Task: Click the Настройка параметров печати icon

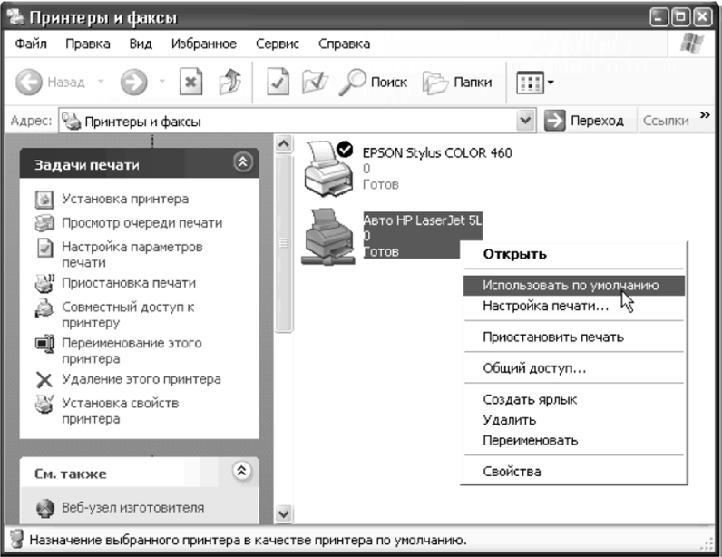Action: coord(44,248)
